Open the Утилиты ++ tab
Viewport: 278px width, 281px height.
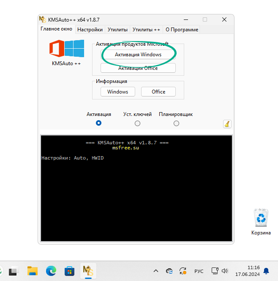pos(146,30)
